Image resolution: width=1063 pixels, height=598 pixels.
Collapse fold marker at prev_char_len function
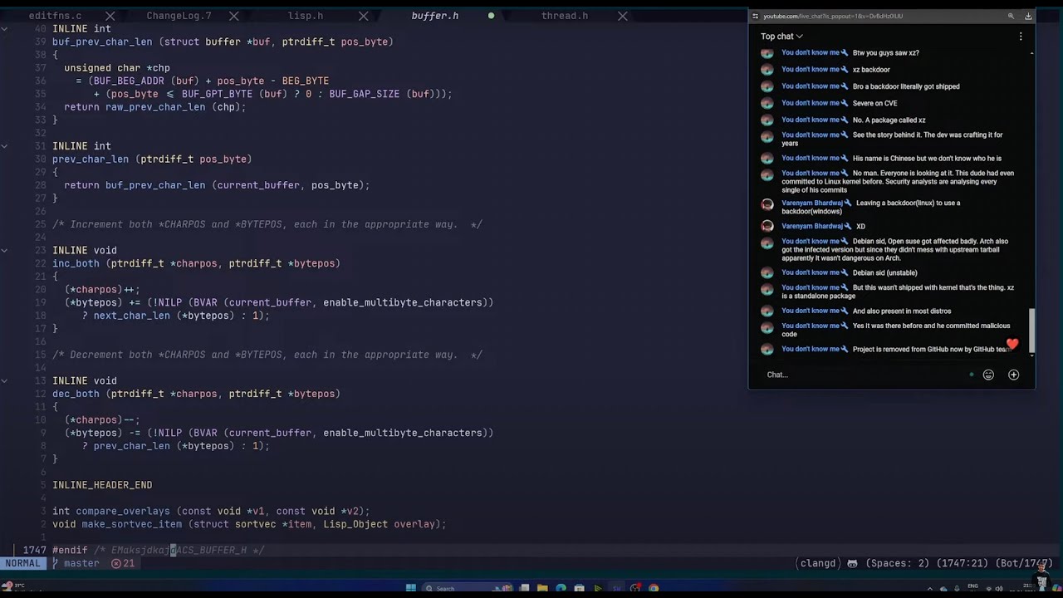click(5, 145)
